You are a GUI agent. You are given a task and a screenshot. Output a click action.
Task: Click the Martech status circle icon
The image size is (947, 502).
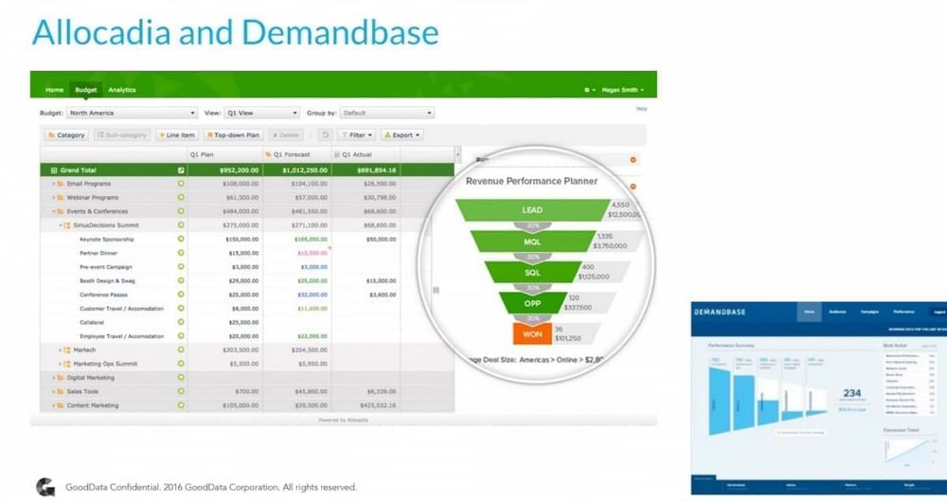point(181,350)
